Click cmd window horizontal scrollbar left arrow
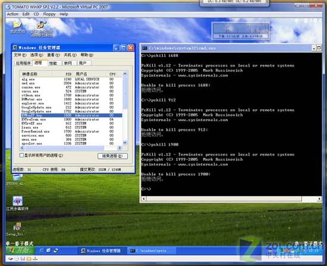This screenshot has width=327, height=266. tap(144, 199)
